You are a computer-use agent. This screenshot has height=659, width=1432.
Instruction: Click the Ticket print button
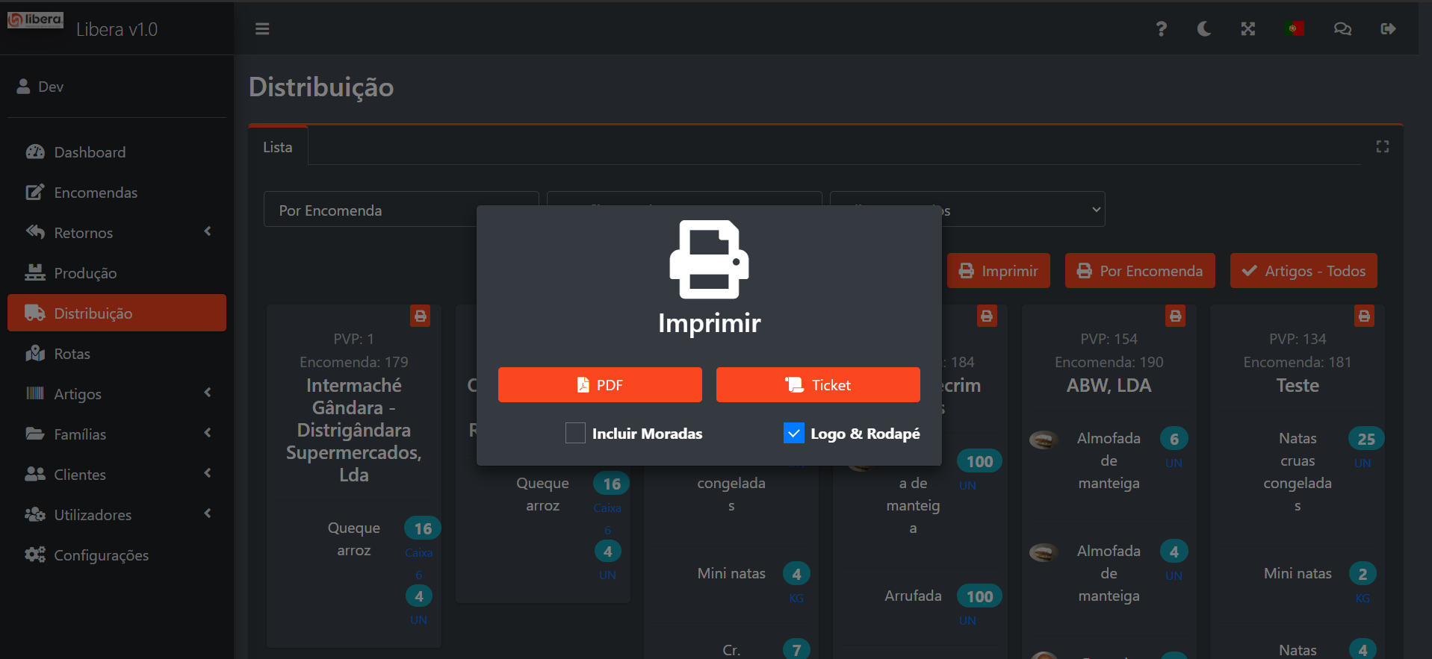(818, 385)
